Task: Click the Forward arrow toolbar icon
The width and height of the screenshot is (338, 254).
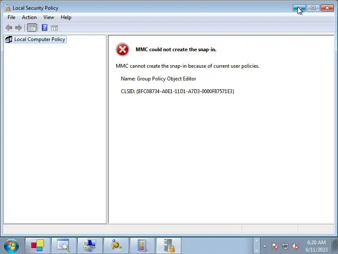Action: [x=19, y=28]
